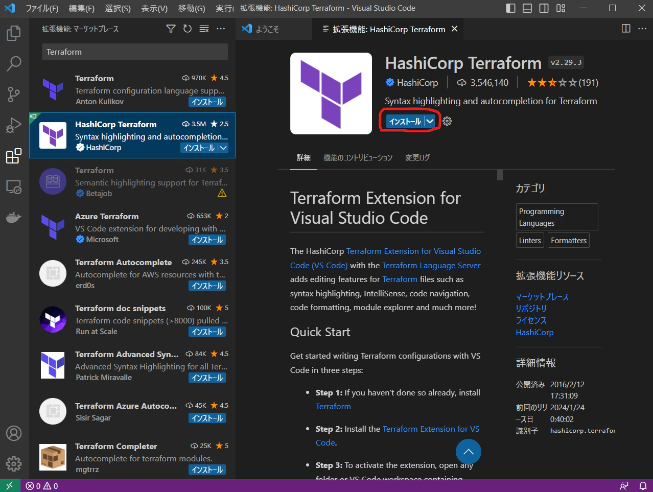Open the リポジトリ resource link
The width and height of the screenshot is (653, 492).
[531, 309]
